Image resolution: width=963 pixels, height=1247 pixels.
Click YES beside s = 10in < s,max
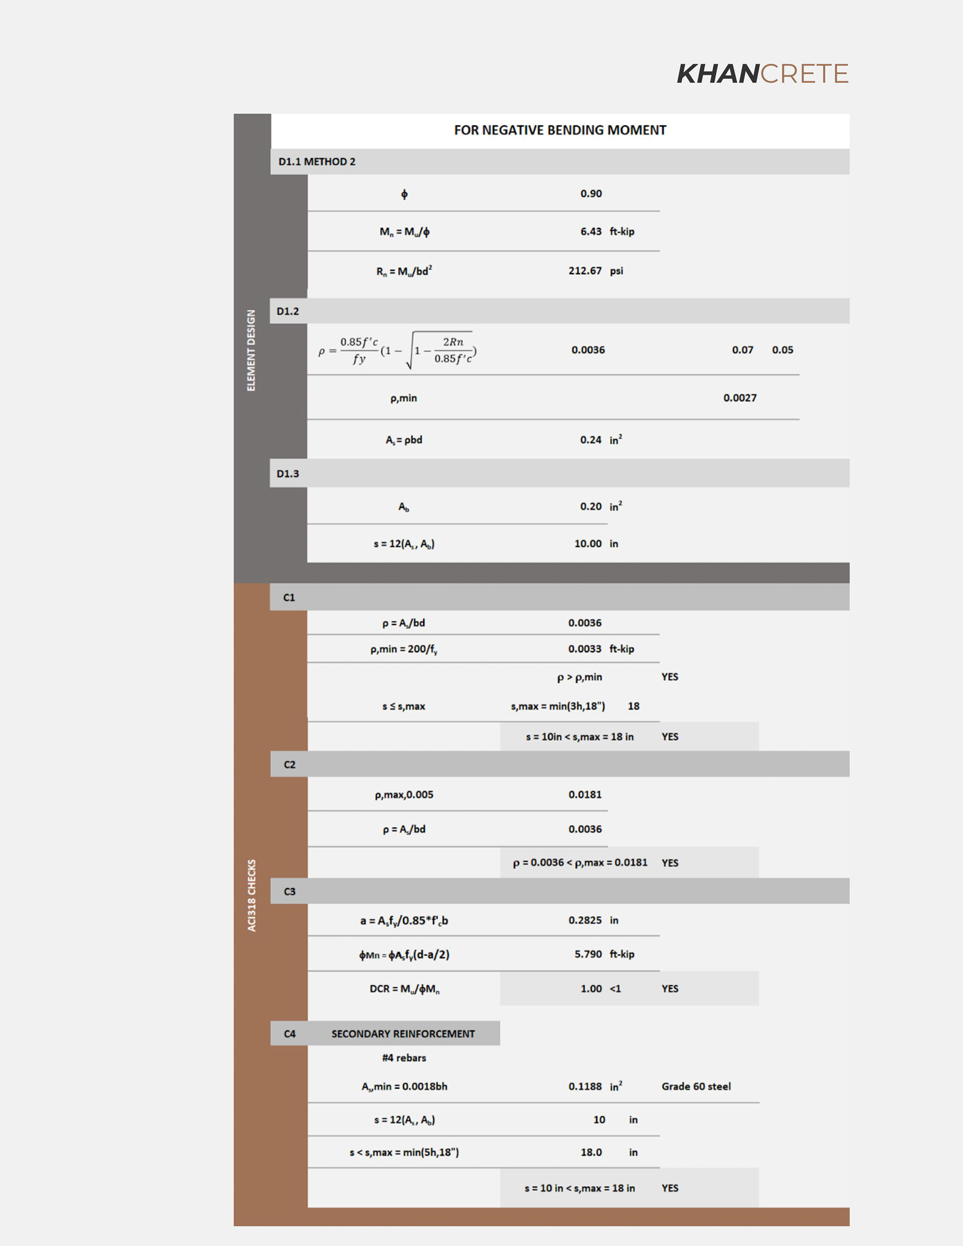(x=670, y=737)
